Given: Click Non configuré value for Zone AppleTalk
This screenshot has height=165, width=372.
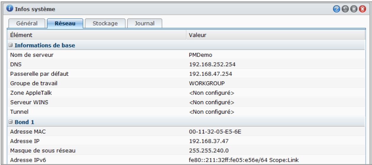Looking at the screenshot, I should coord(212,93).
